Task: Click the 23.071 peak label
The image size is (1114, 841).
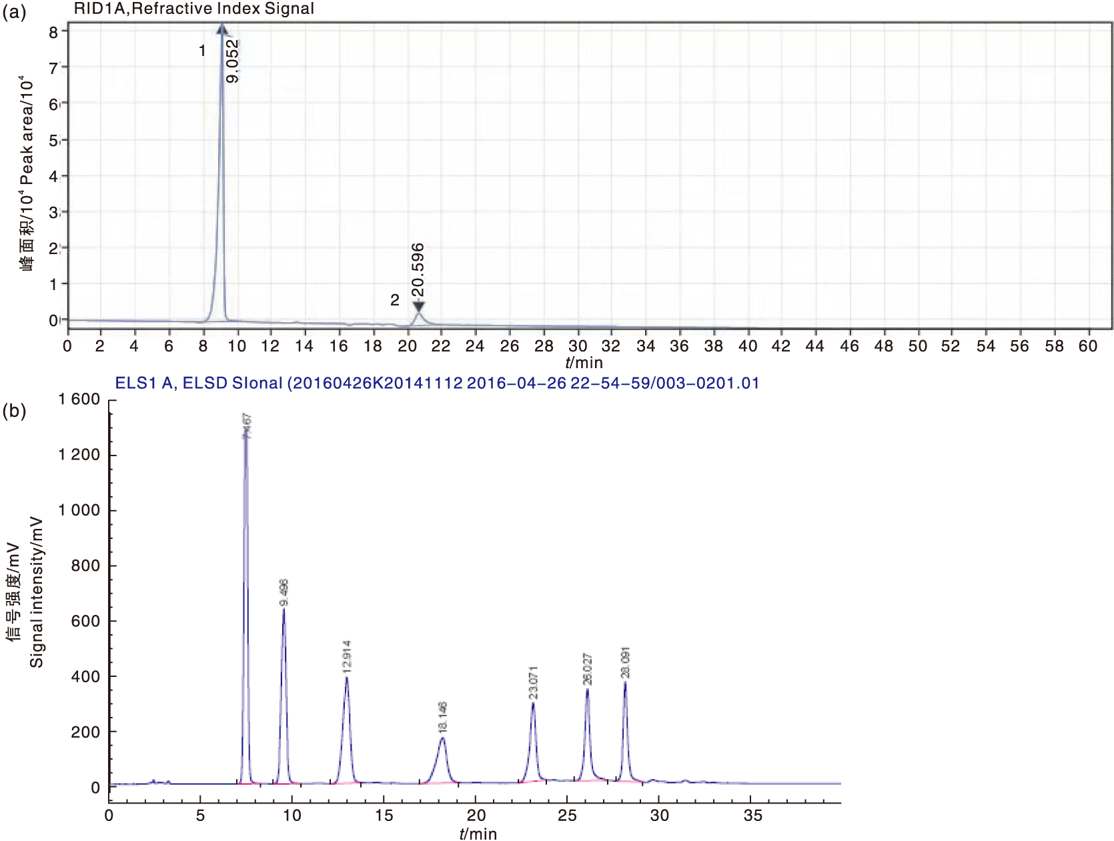Action: click(534, 682)
